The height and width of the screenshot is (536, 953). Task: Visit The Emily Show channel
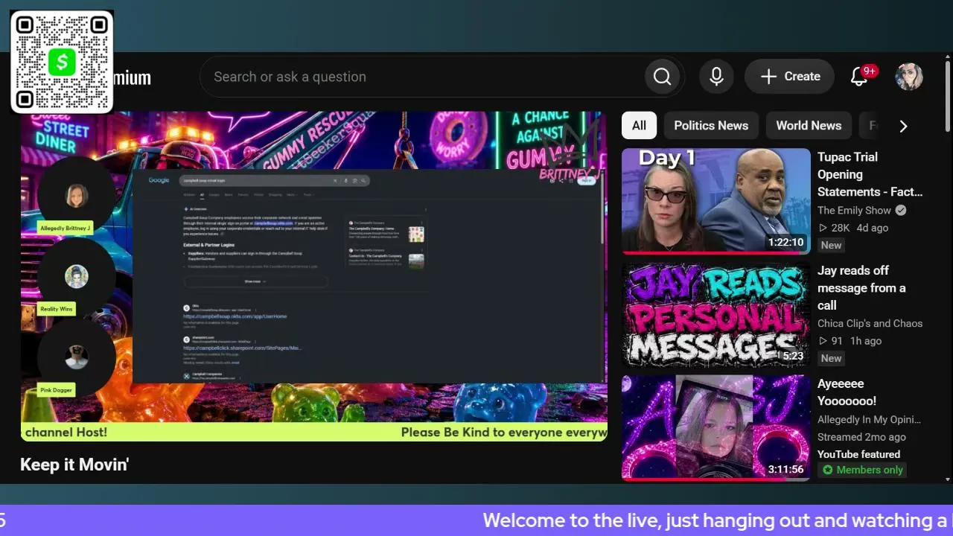[854, 211]
